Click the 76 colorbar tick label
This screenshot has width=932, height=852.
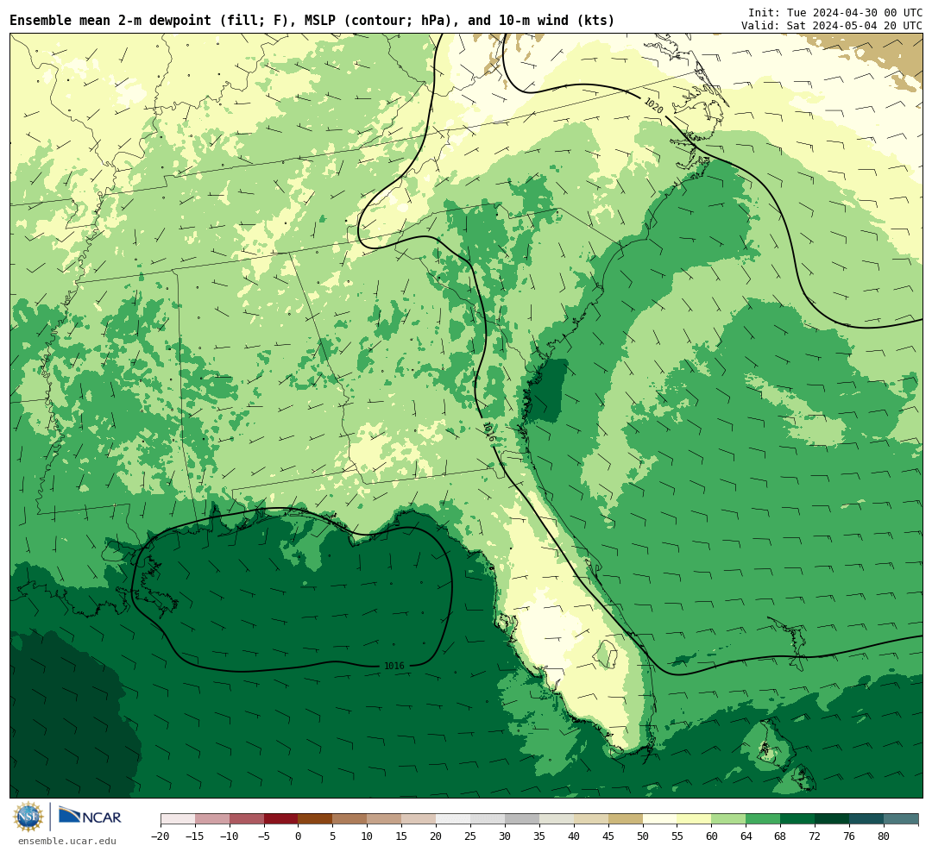coord(850,836)
